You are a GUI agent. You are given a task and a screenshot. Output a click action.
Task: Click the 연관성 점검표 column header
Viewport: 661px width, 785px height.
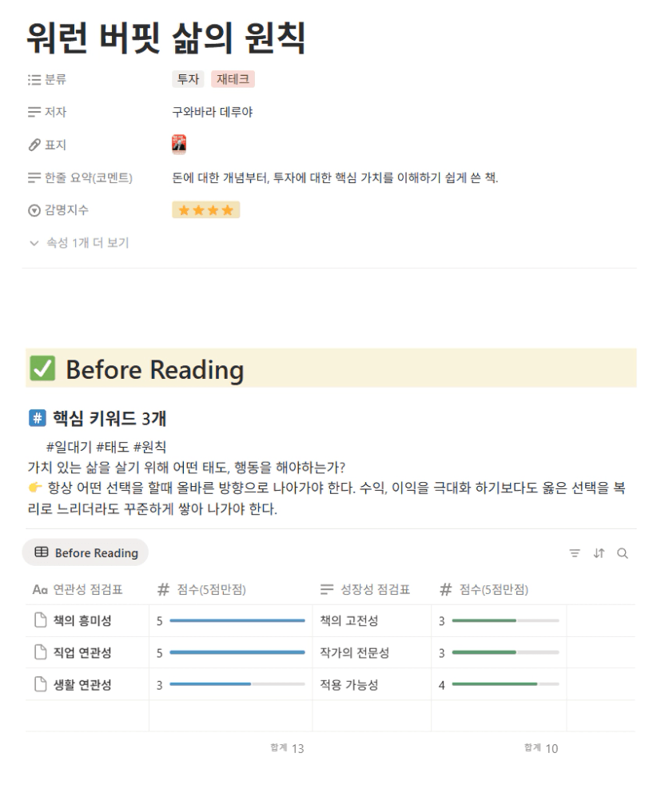point(78,590)
